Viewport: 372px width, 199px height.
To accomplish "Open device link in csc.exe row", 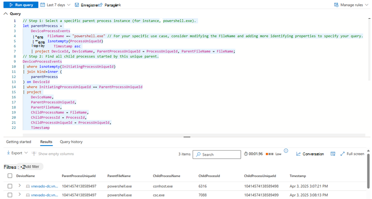I will point(44,195).
